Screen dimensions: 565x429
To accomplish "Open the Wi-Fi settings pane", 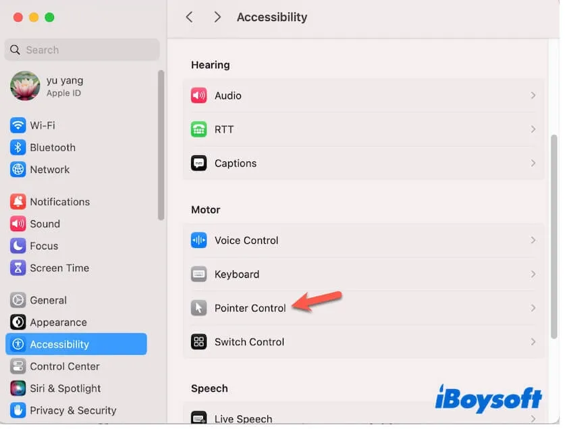I will (76, 126).
